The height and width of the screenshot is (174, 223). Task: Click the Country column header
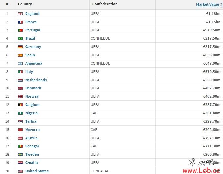pos(25,4)
